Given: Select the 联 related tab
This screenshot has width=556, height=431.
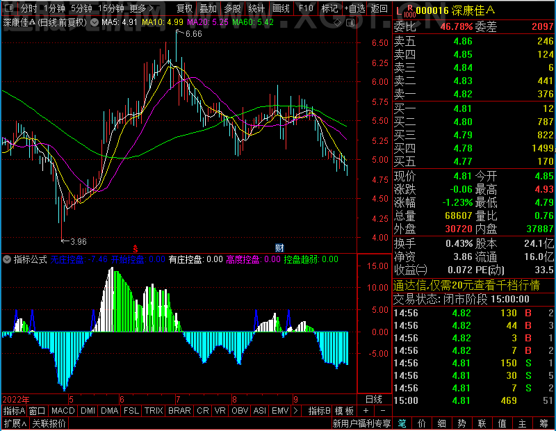Looking at the screenshot, I should [x=482, y=423].
